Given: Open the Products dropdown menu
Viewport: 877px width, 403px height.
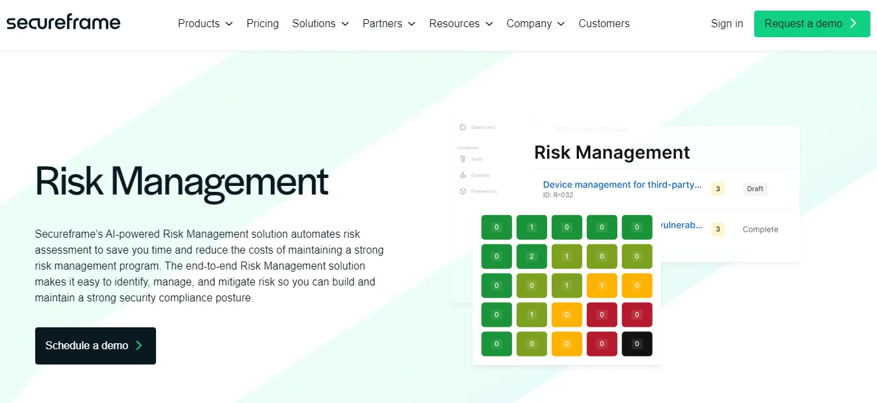Looking at the screenshot, I should (x=205, y=23).
